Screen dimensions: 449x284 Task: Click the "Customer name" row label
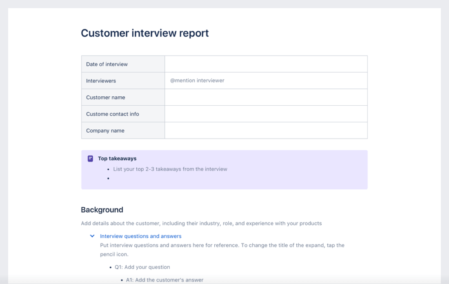point(105,97)
